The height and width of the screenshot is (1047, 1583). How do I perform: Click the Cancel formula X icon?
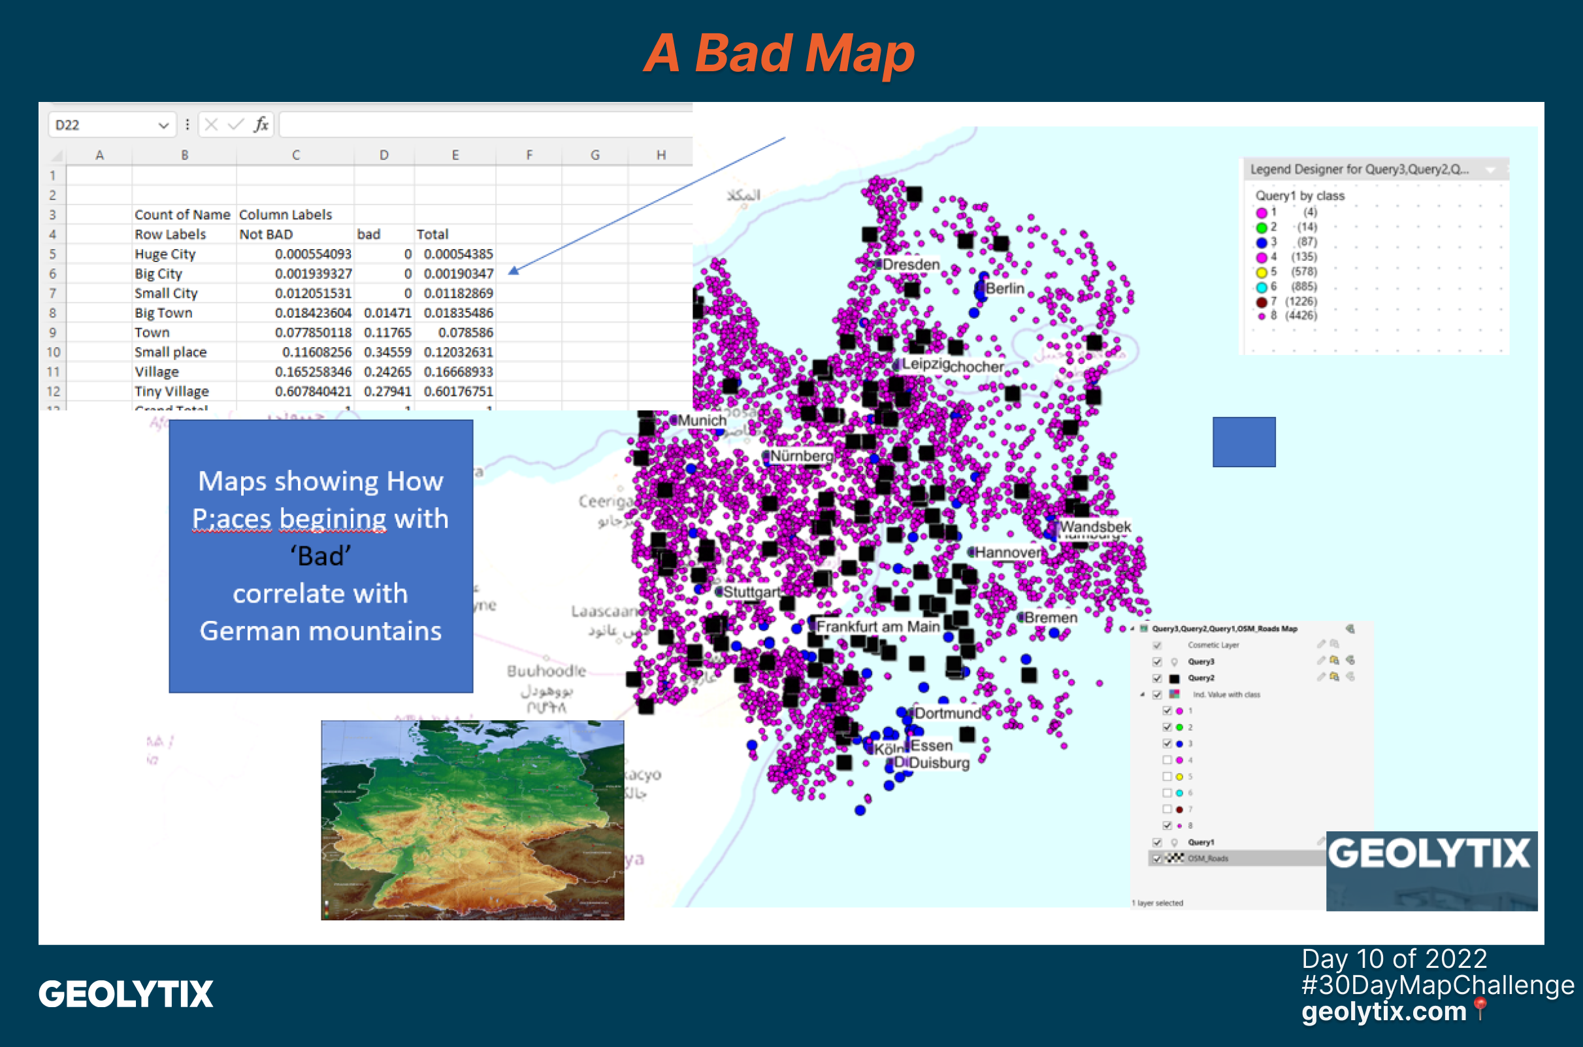click(212, 124)
